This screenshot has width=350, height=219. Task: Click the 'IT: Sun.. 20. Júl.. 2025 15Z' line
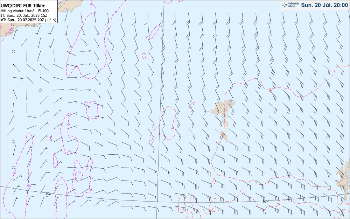point(24,15)
